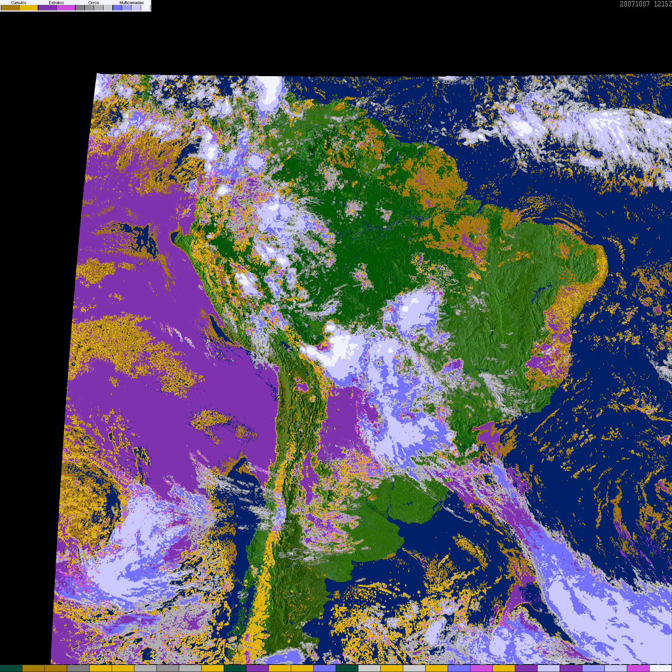Viewport: 672px width, 672px height.
Task: Click the 'Multicamadas' legend label
Action: click(x=131, y=3)
